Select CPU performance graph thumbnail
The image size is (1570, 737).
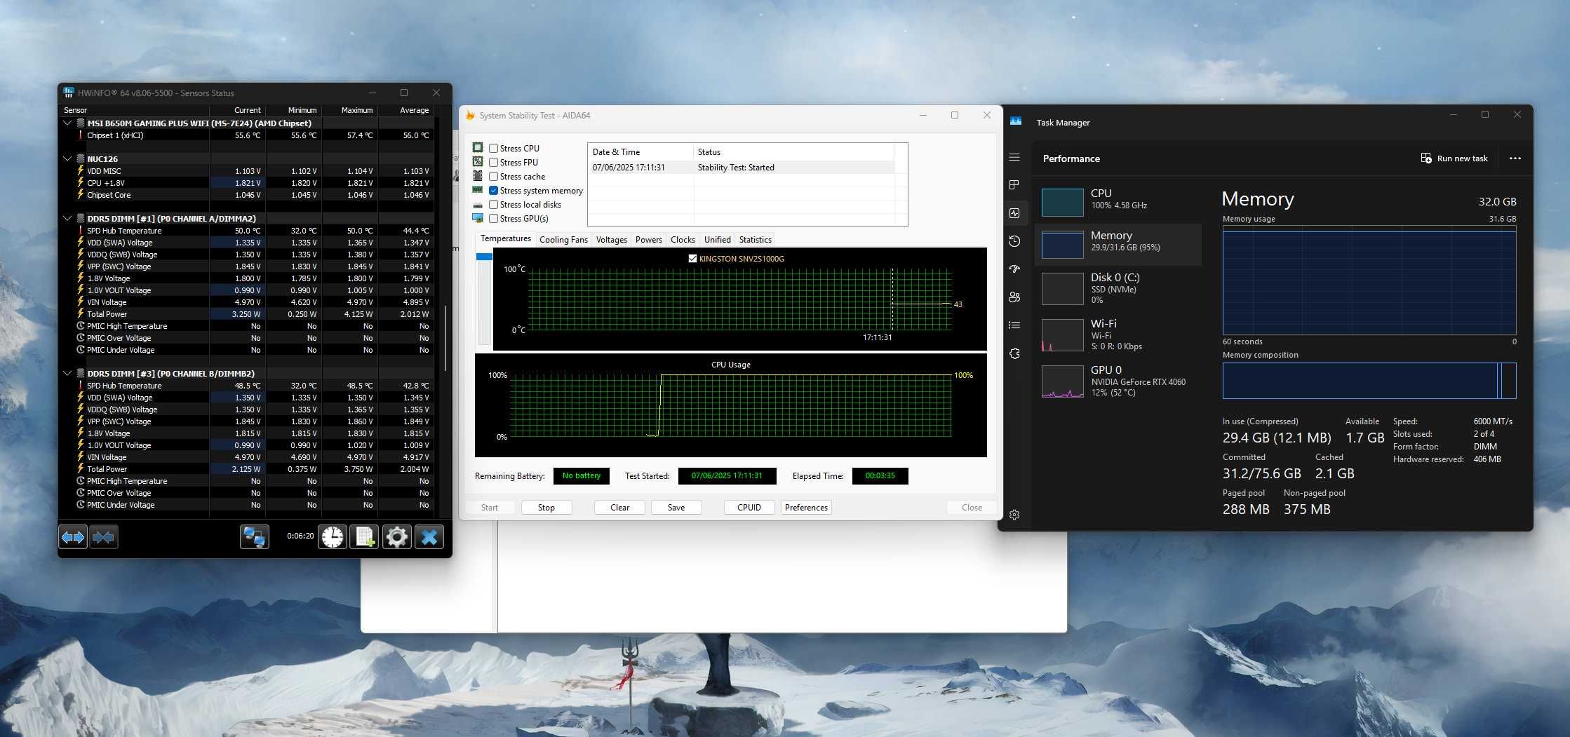1062,203
